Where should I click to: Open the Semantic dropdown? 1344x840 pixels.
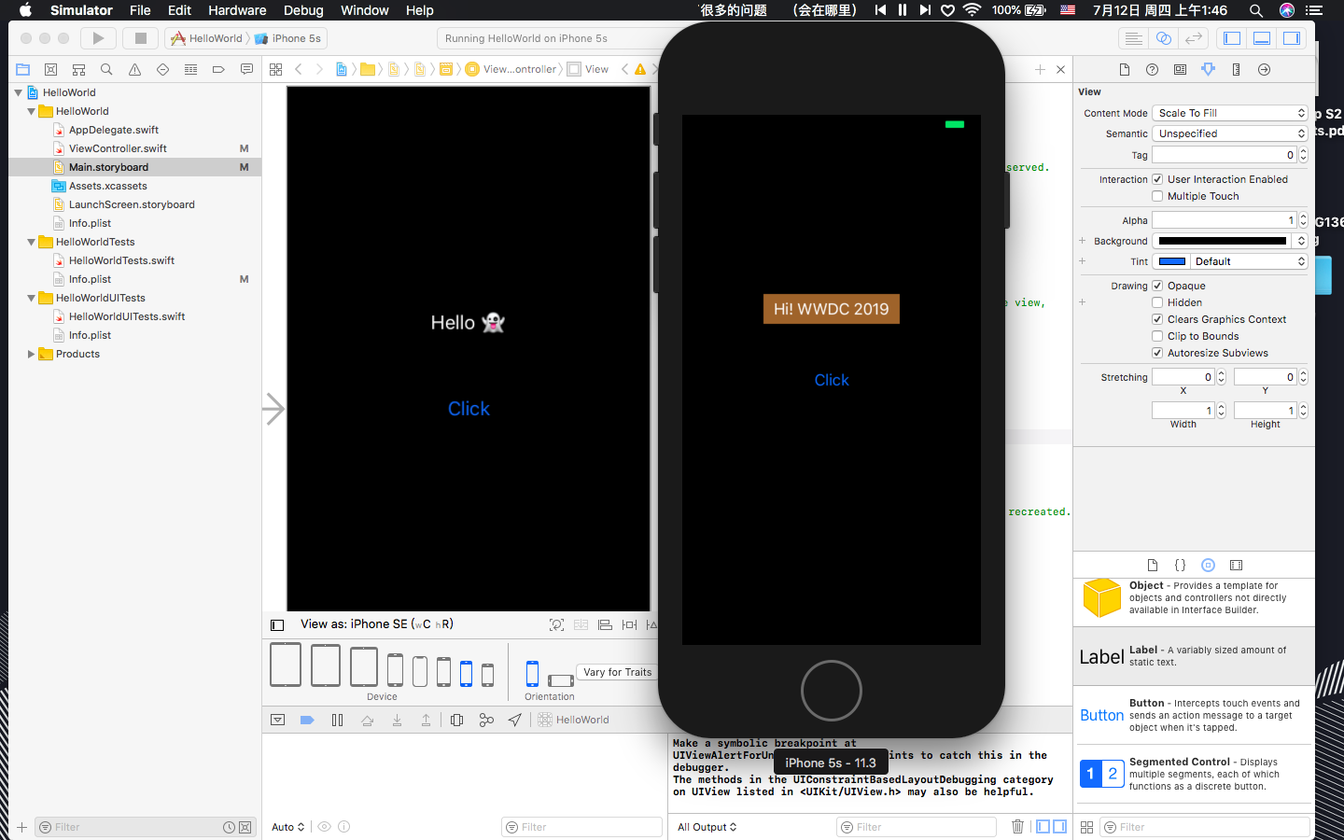[1230, 133]
